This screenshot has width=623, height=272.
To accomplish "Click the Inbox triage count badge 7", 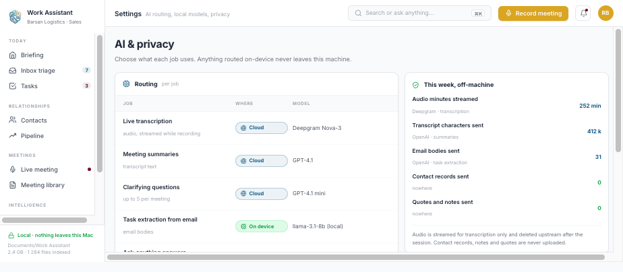I will [x=86, y=71].
